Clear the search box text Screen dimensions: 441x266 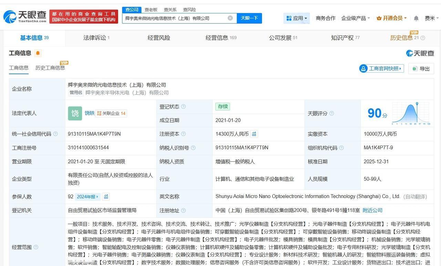(230, 18)
